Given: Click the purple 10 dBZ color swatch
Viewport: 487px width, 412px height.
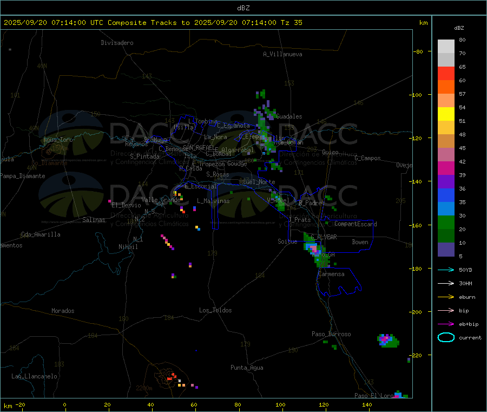Looking at the screenshot, I should pyautogui.click(x=446, y=249).
